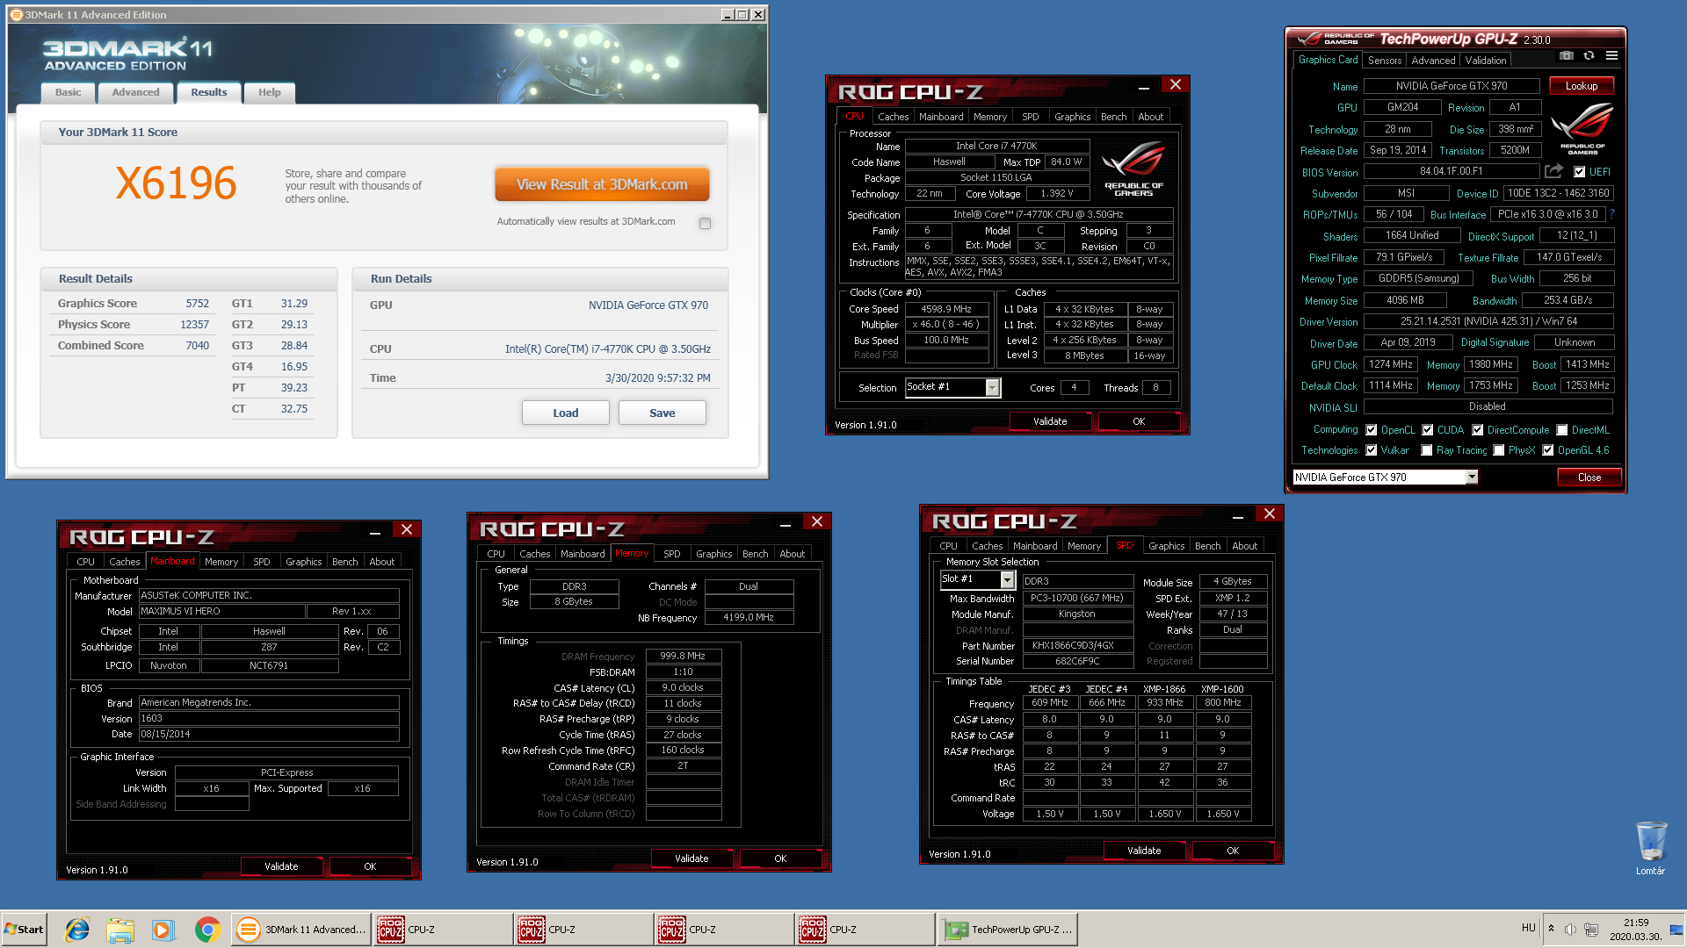This screenshot has width=1687, height=948.
Task: Switch to the Basic tab in 3DMark
Action: [68, 92]
